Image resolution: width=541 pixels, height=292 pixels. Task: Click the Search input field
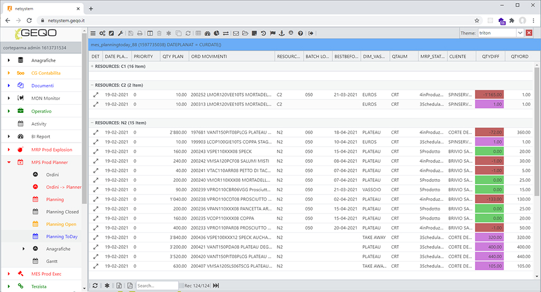157,286
